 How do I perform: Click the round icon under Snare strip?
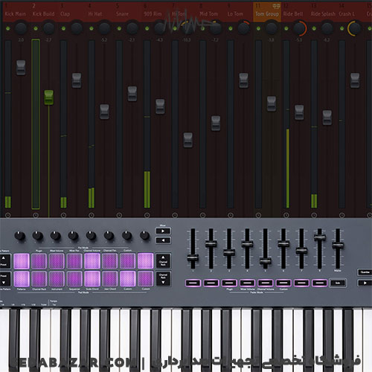click(119, 215)
